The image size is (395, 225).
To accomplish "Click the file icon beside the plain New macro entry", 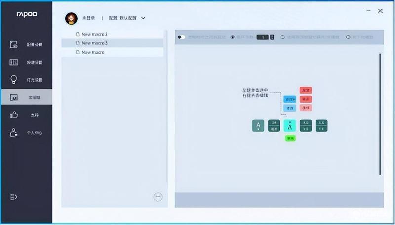I will [78, 52].
